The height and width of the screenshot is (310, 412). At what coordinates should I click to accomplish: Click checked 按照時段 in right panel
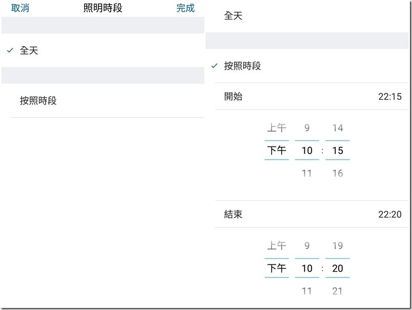click(242, 66)
